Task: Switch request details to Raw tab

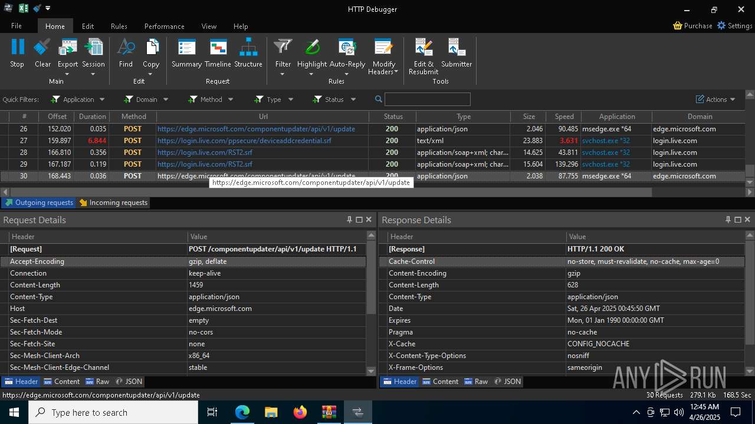Action: pos(97,382)
